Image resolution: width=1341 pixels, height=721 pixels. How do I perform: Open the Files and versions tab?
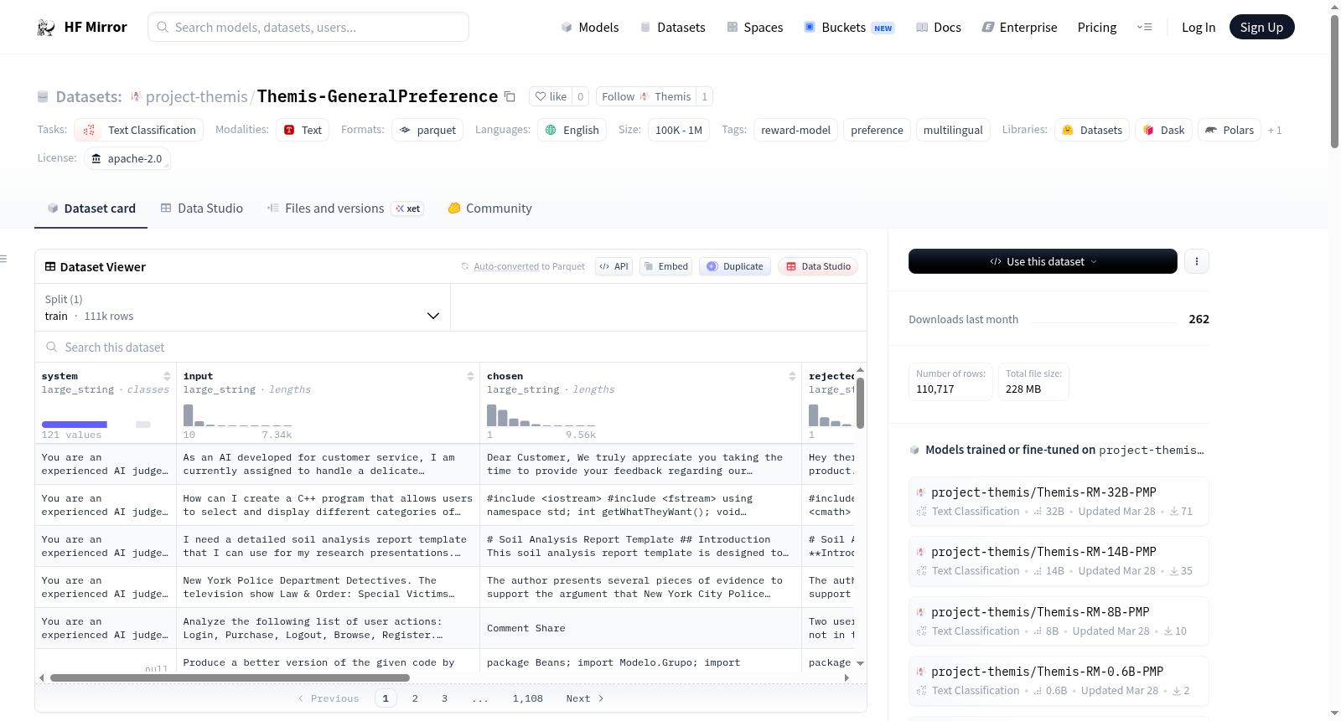click(344, 209)
